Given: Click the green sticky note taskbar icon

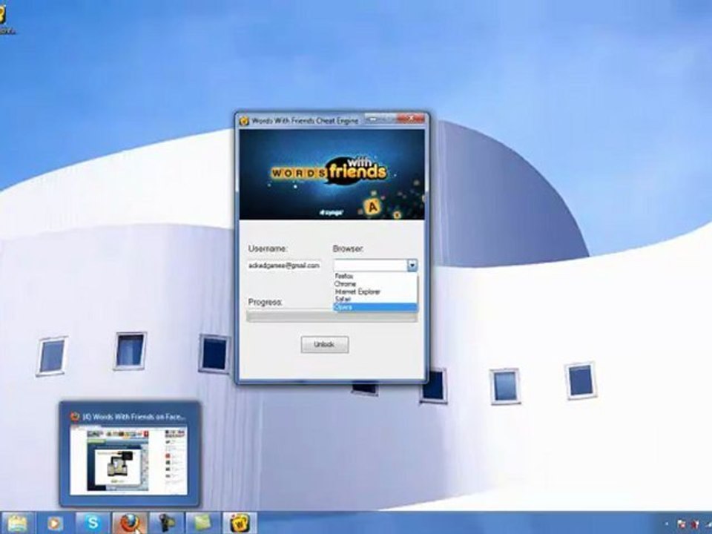Looking at the screenshot, I should (203, 523).
